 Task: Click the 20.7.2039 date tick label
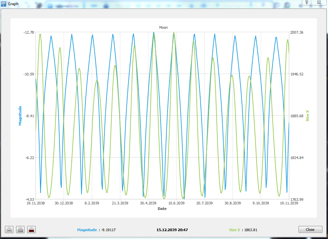(204, 203)
